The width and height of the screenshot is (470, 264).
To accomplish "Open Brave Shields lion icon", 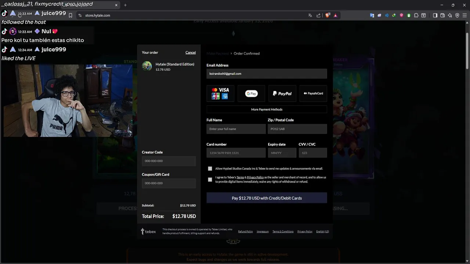I will point(328,15).
